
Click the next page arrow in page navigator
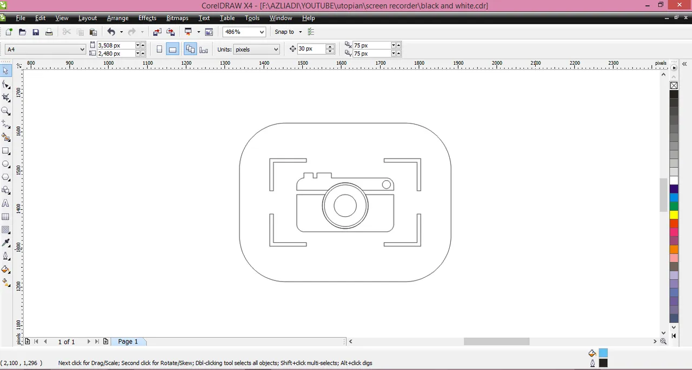[x=89, y=341]
